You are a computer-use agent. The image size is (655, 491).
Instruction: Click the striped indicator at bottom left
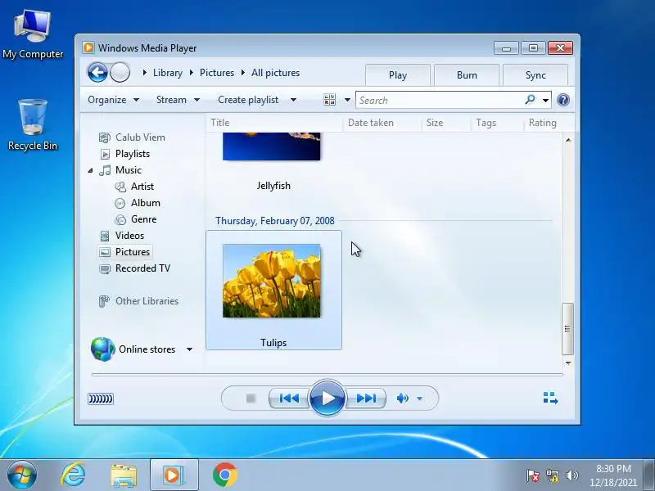[x=100, y=399]
